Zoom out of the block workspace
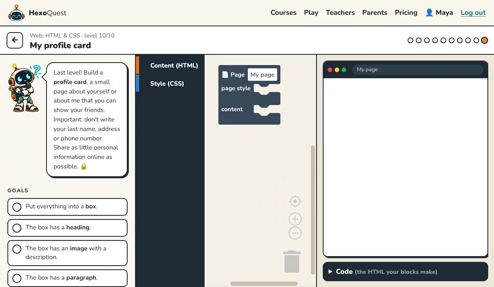The image size is (494, 287). pyautogui.click(x=295, y=233)
